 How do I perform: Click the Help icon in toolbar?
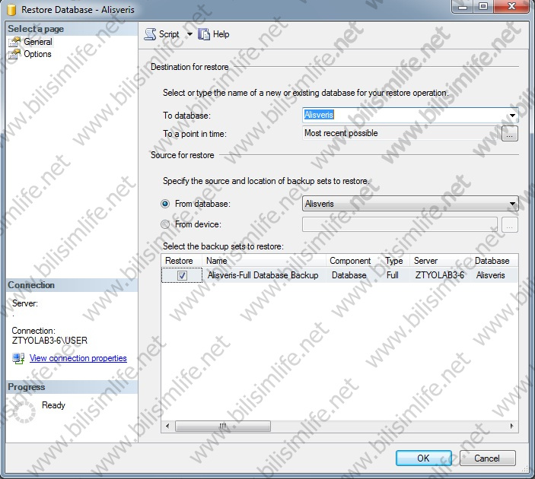click(x=204, y=34)
